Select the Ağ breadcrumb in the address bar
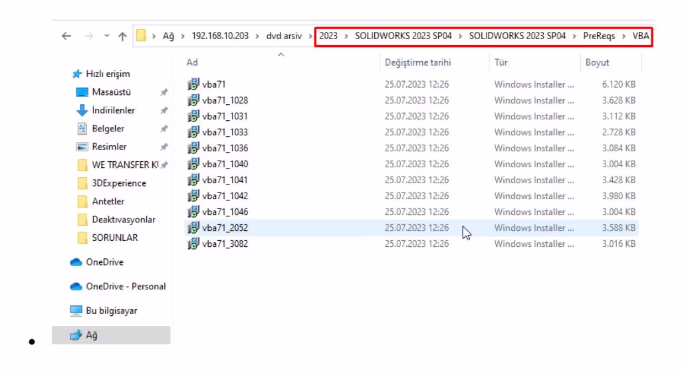The width and height of the screenshot is (686, 371). 168,36
